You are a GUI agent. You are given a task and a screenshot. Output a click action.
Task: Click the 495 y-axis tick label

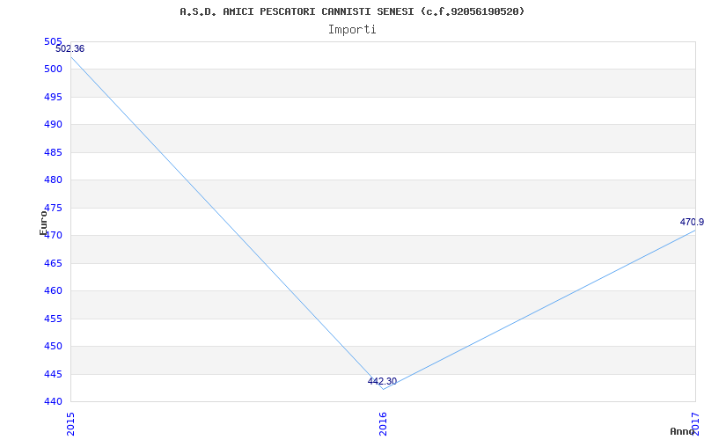(x=53, y=98)
